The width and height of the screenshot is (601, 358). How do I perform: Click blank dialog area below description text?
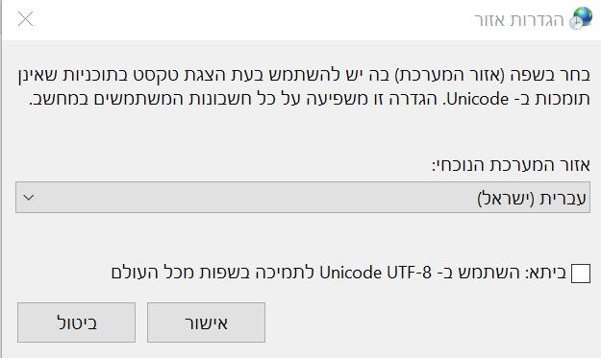click(303, 131)
